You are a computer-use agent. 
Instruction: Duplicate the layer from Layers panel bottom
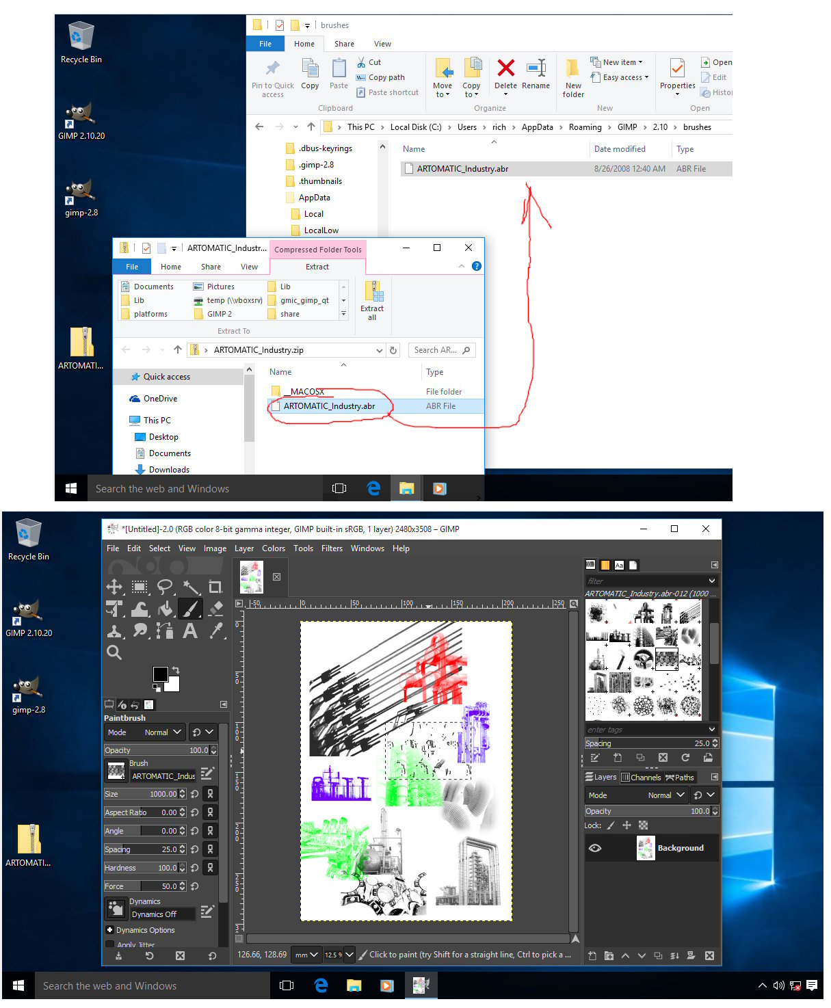658,956
